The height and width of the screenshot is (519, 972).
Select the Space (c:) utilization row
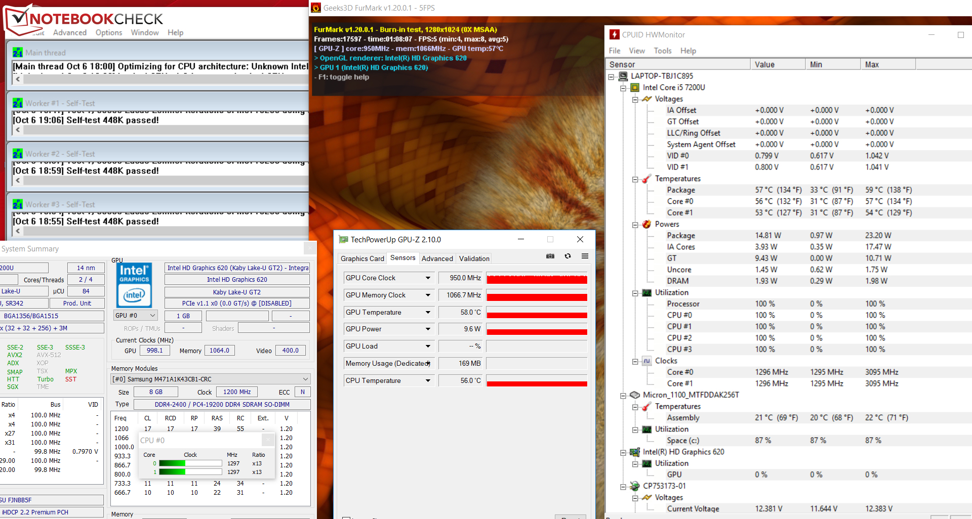789,441
